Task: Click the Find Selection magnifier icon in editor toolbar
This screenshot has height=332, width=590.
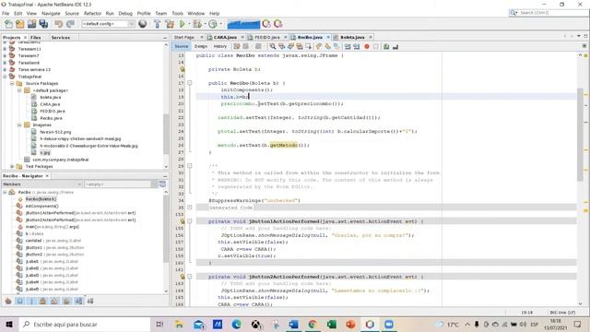Action: [x=273, y=47]
